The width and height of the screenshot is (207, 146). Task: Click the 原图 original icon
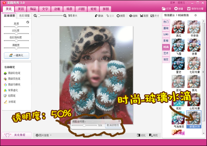(118, 16)
